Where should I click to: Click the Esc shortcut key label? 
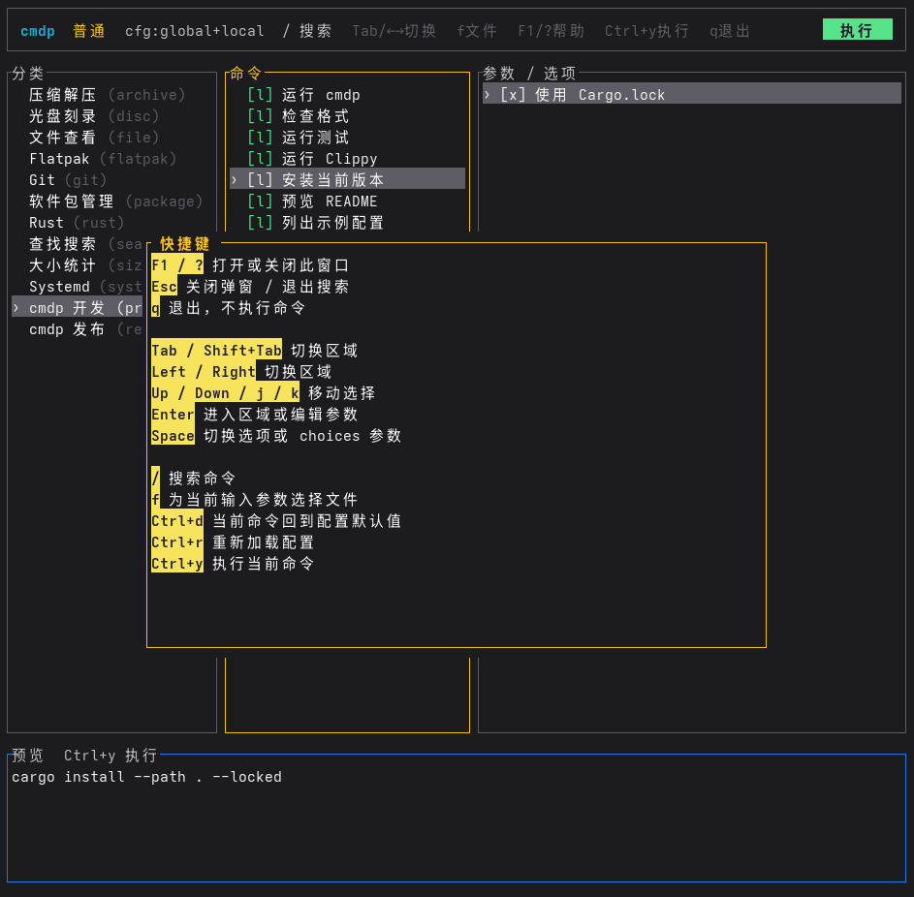(x=164, y=287)
